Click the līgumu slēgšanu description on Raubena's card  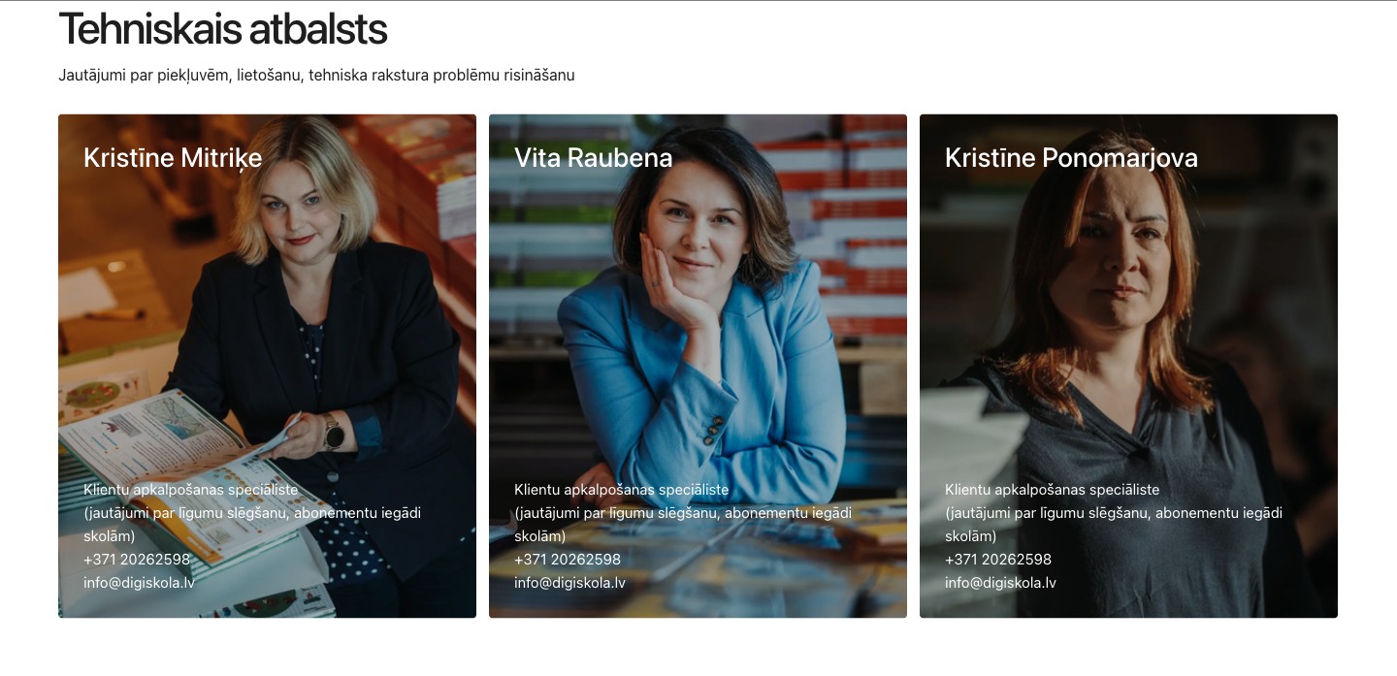[683, 525]
